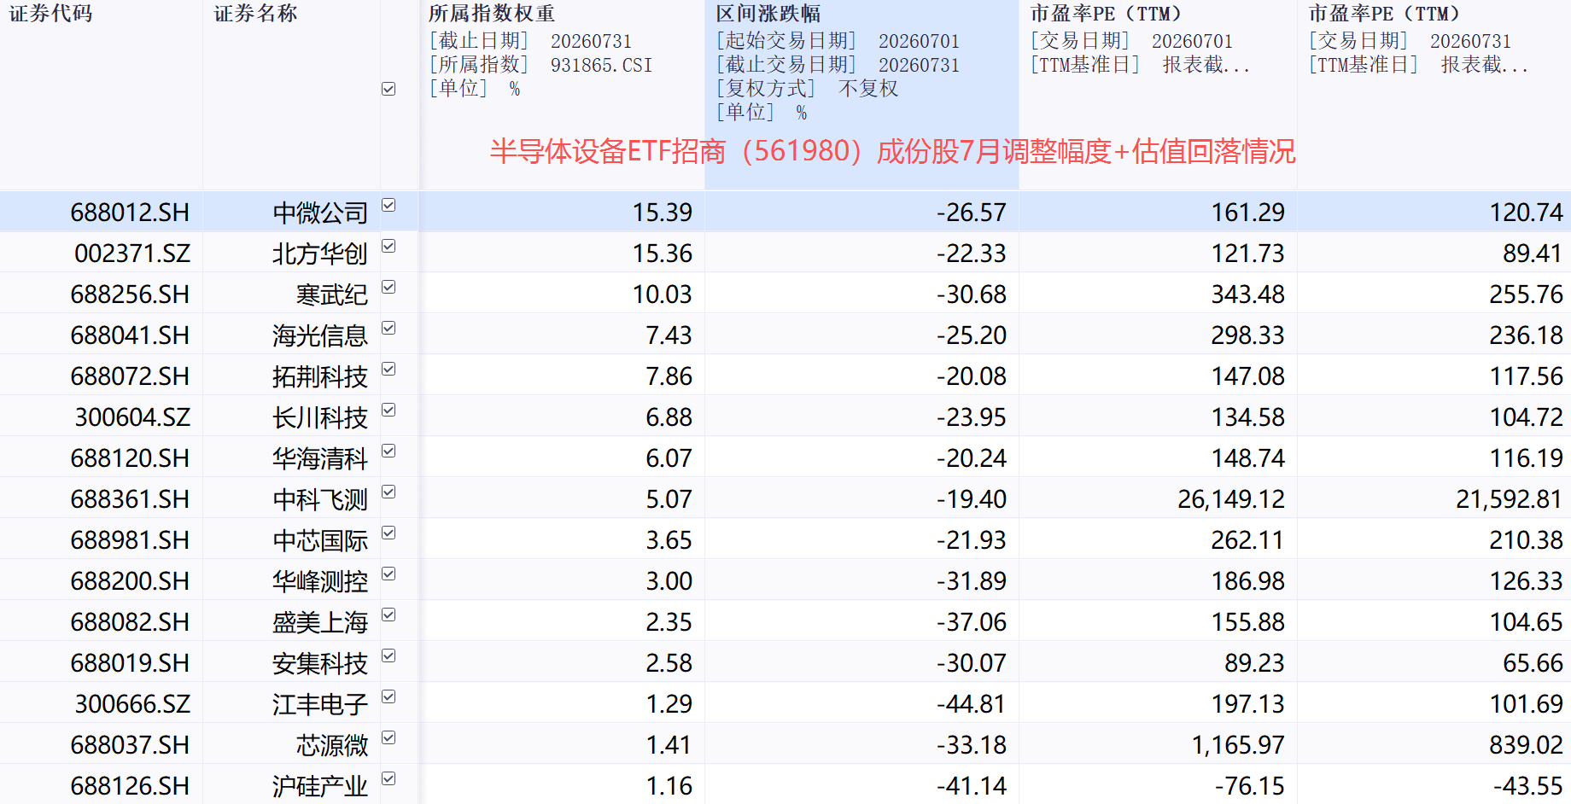Click the security name 北方华创
The image size is (1571, 804).
pyautogui.click(x=320, y=253)
